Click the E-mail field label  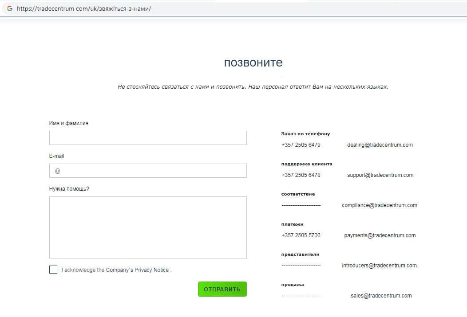pyautogui.click(x=56, y=156)
